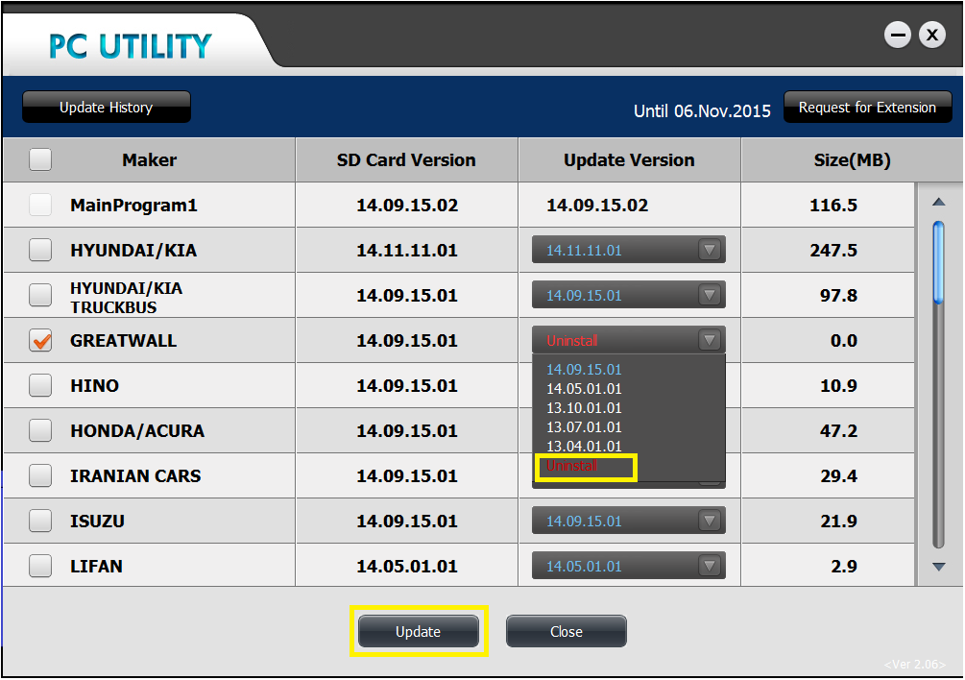Image resolution: width=965 pixels, height=680 pixels.
Task: Close PC Utility with the X icon
Action: point(931,36)
